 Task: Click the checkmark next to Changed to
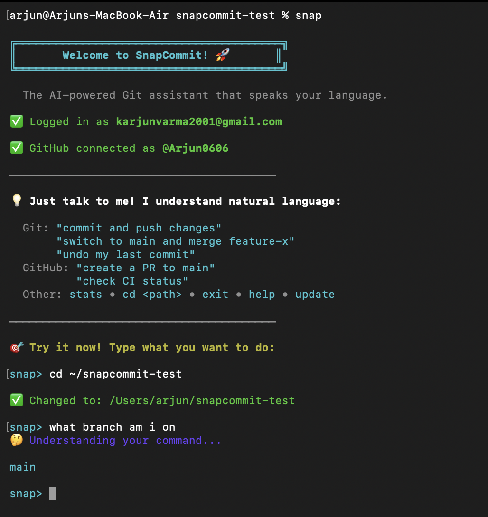(x=16, y=401)
